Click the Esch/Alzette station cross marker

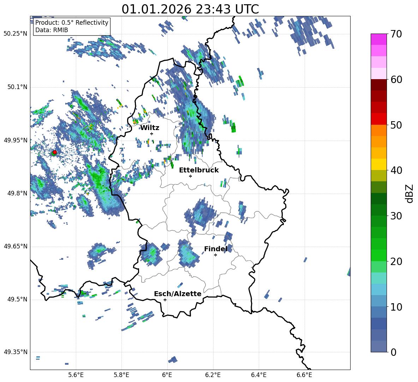pyautogui.click(x=165, y=300)
